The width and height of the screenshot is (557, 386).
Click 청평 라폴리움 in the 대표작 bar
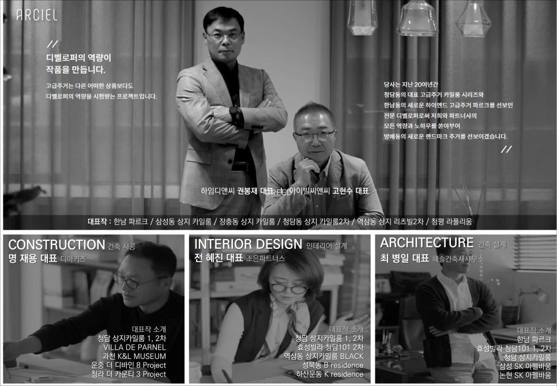[451, 222]
